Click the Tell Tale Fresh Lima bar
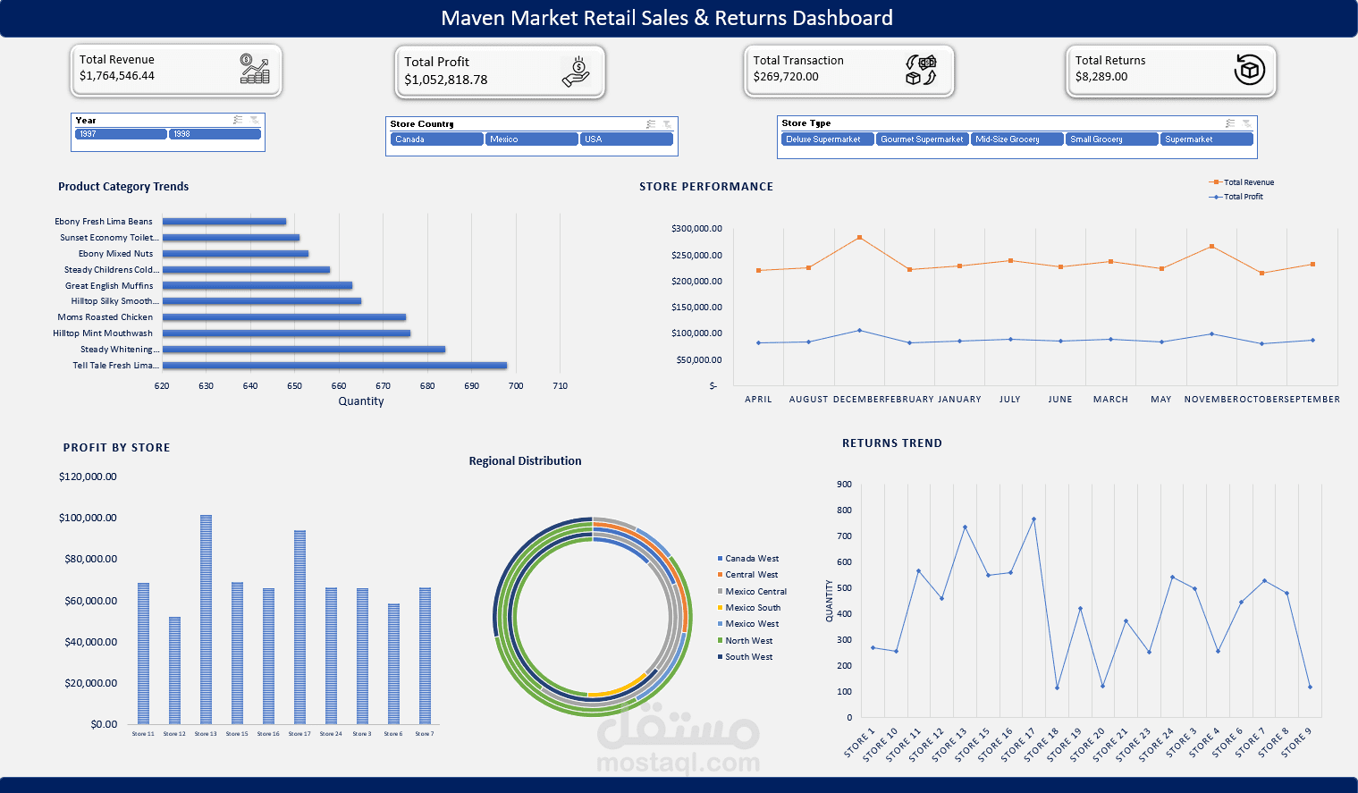The image size is (1358, 793). click(x=334, y=366)
